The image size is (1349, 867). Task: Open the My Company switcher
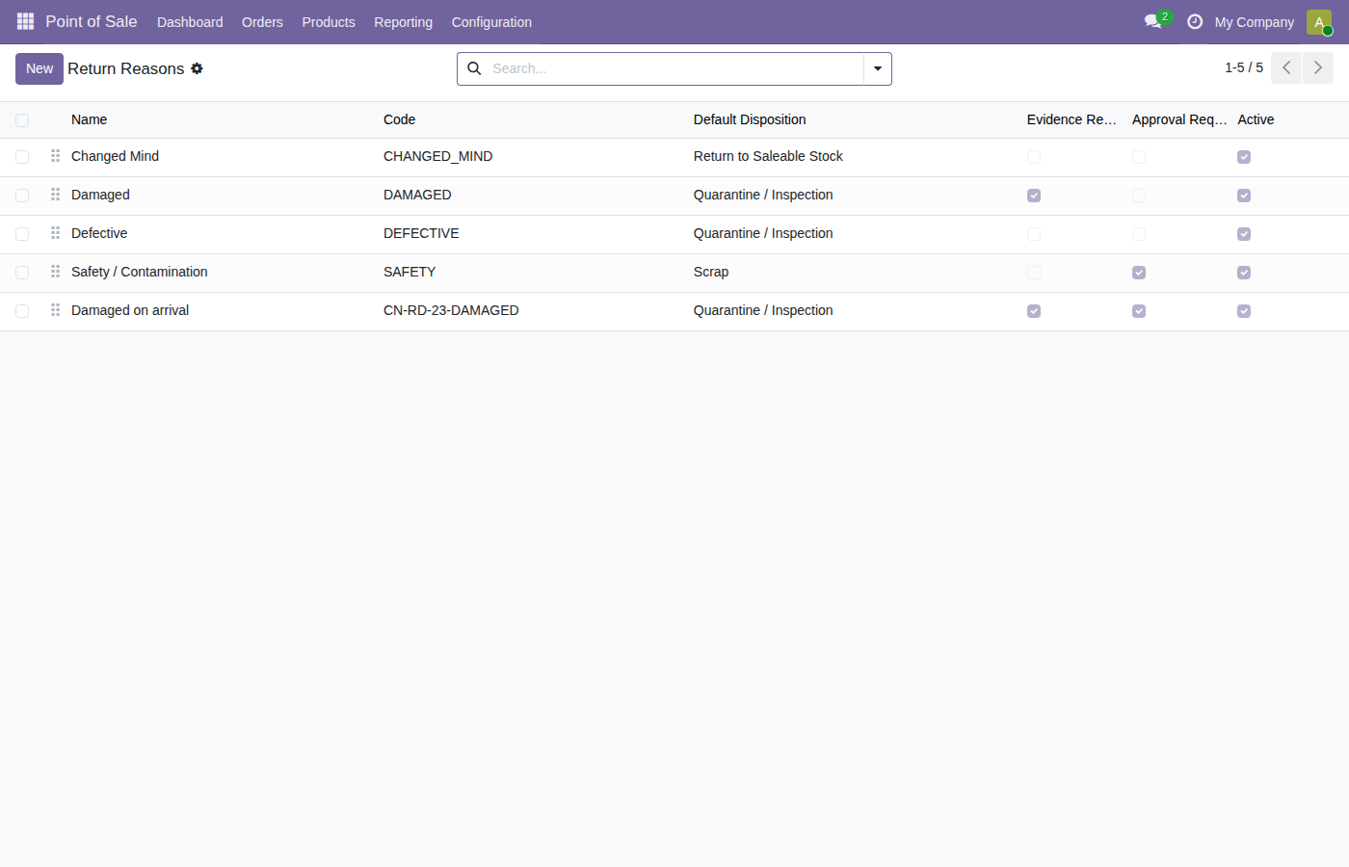(x=1255, y=22)
